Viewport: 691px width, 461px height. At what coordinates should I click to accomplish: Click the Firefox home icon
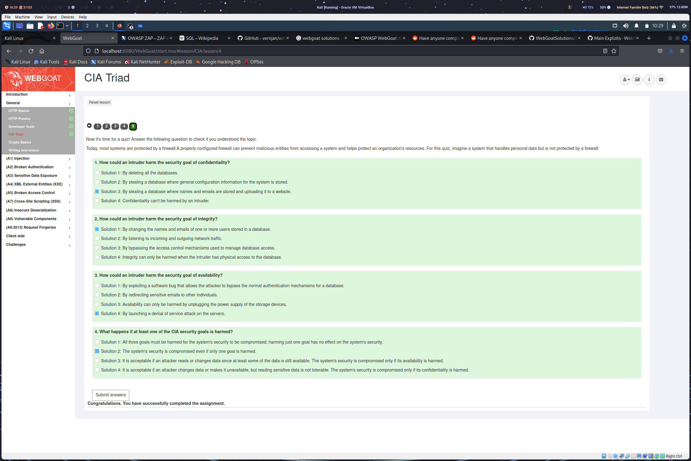[x=42, y=51]
